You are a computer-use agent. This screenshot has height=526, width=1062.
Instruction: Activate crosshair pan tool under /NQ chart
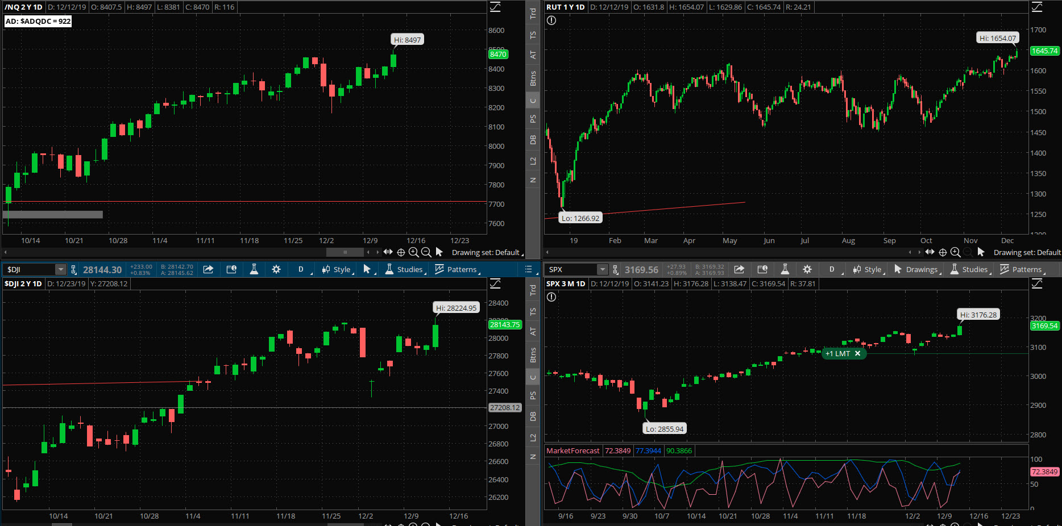click(x=401, y=252)
